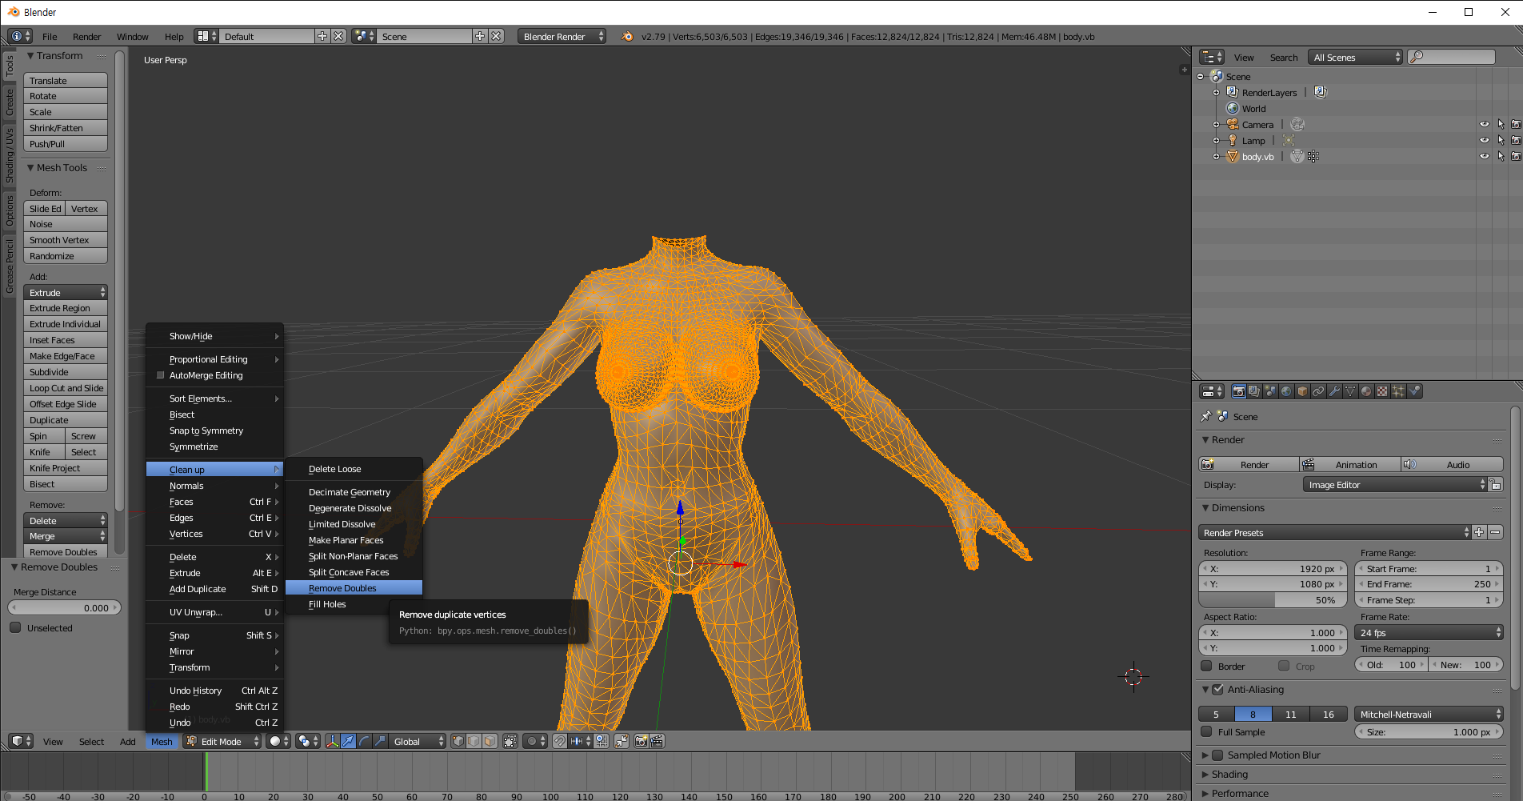Expand the Shading panel
Image resolution: width=1523 pixels, height=801 pixels.
pyautogui.click(x=1229, y=774)
